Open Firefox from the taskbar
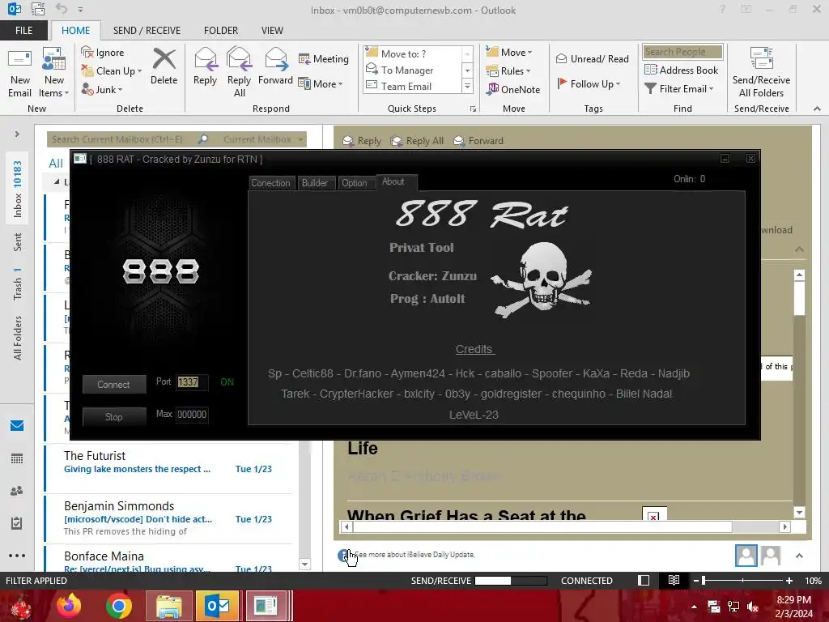Screen dimensions: 829x622 click(x=70, y=606)
